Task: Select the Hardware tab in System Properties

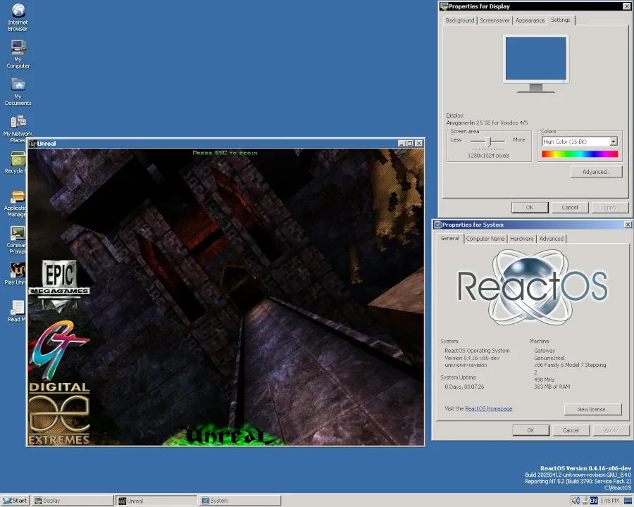Action: pos(521,238)
